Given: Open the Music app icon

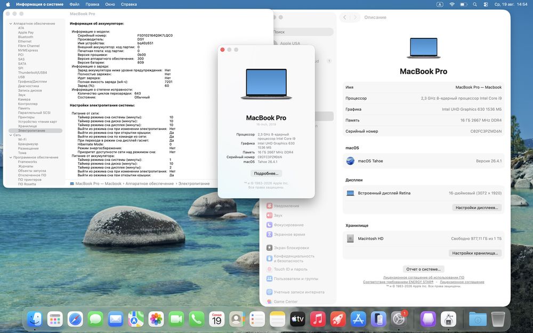Looking at the screenshot, I should click(x=318, y=319).
